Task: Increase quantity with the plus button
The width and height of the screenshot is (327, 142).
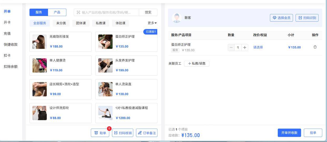Action: pos(245,47)
